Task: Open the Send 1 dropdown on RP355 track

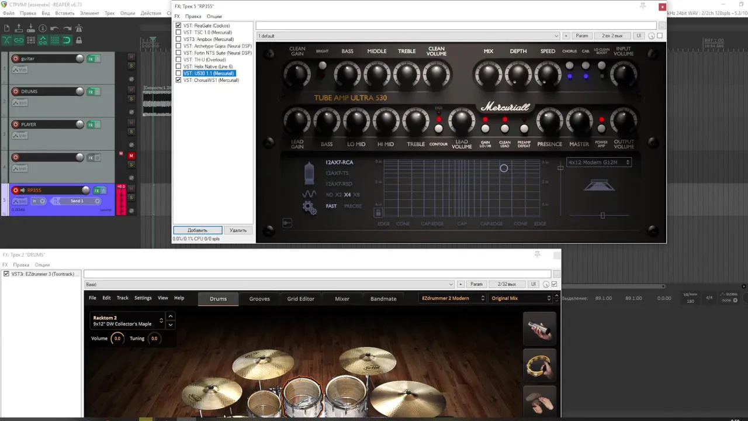Action: [x=75, y=201]
